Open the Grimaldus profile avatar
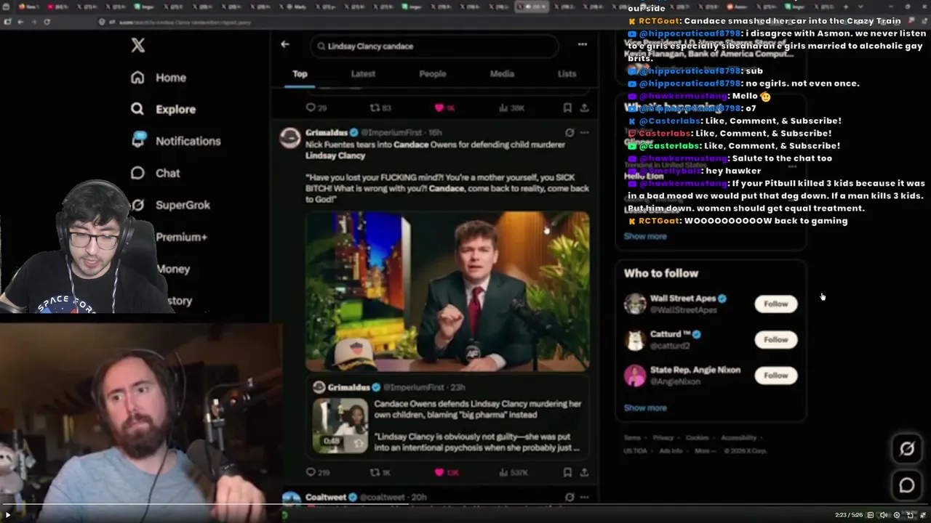 (290, 138)
